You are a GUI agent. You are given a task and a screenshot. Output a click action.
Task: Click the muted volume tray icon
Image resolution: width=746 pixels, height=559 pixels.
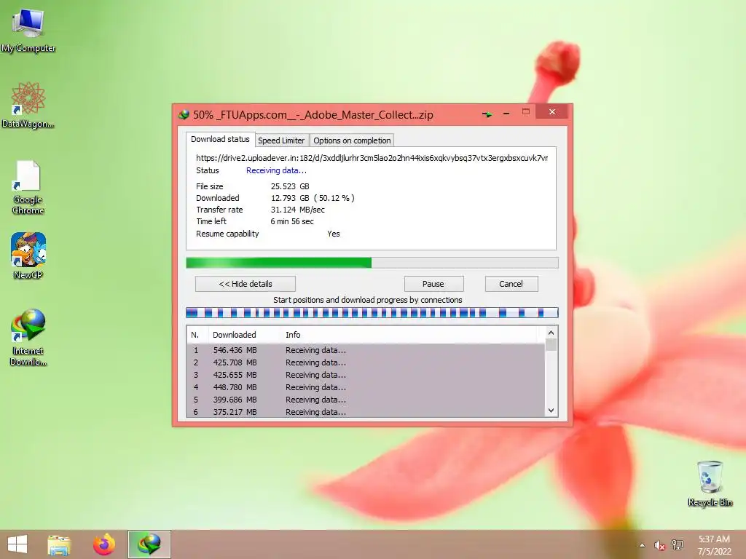tap(659, 545)
